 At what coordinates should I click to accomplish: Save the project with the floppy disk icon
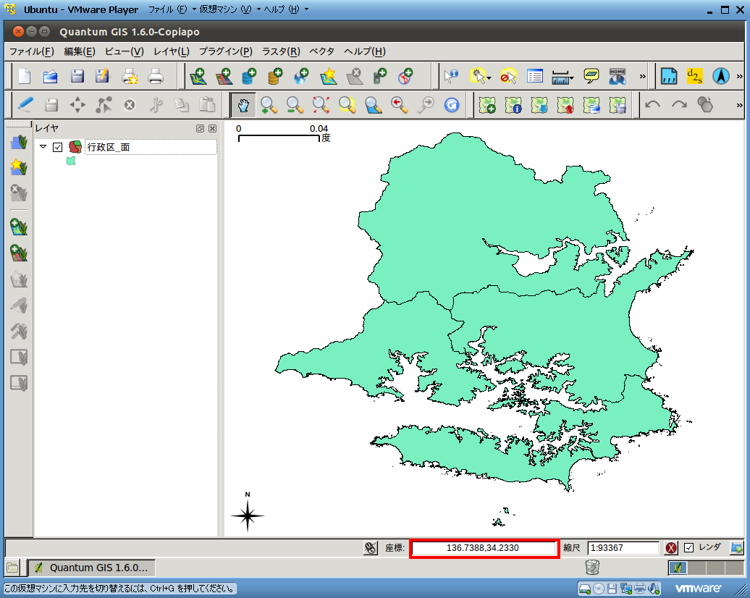click(x=77, y=76)
